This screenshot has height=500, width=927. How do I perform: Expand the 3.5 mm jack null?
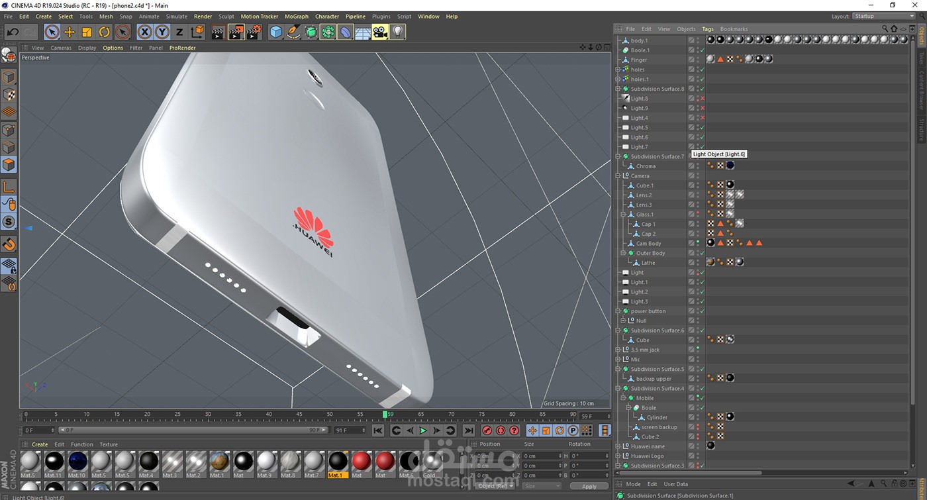point(618,350)
